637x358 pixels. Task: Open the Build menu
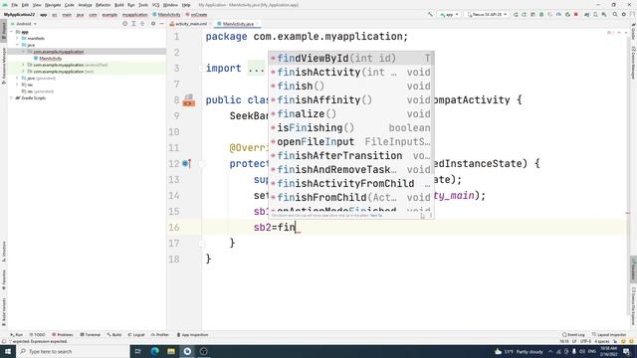pyautogui.click(x=119, y=5)
